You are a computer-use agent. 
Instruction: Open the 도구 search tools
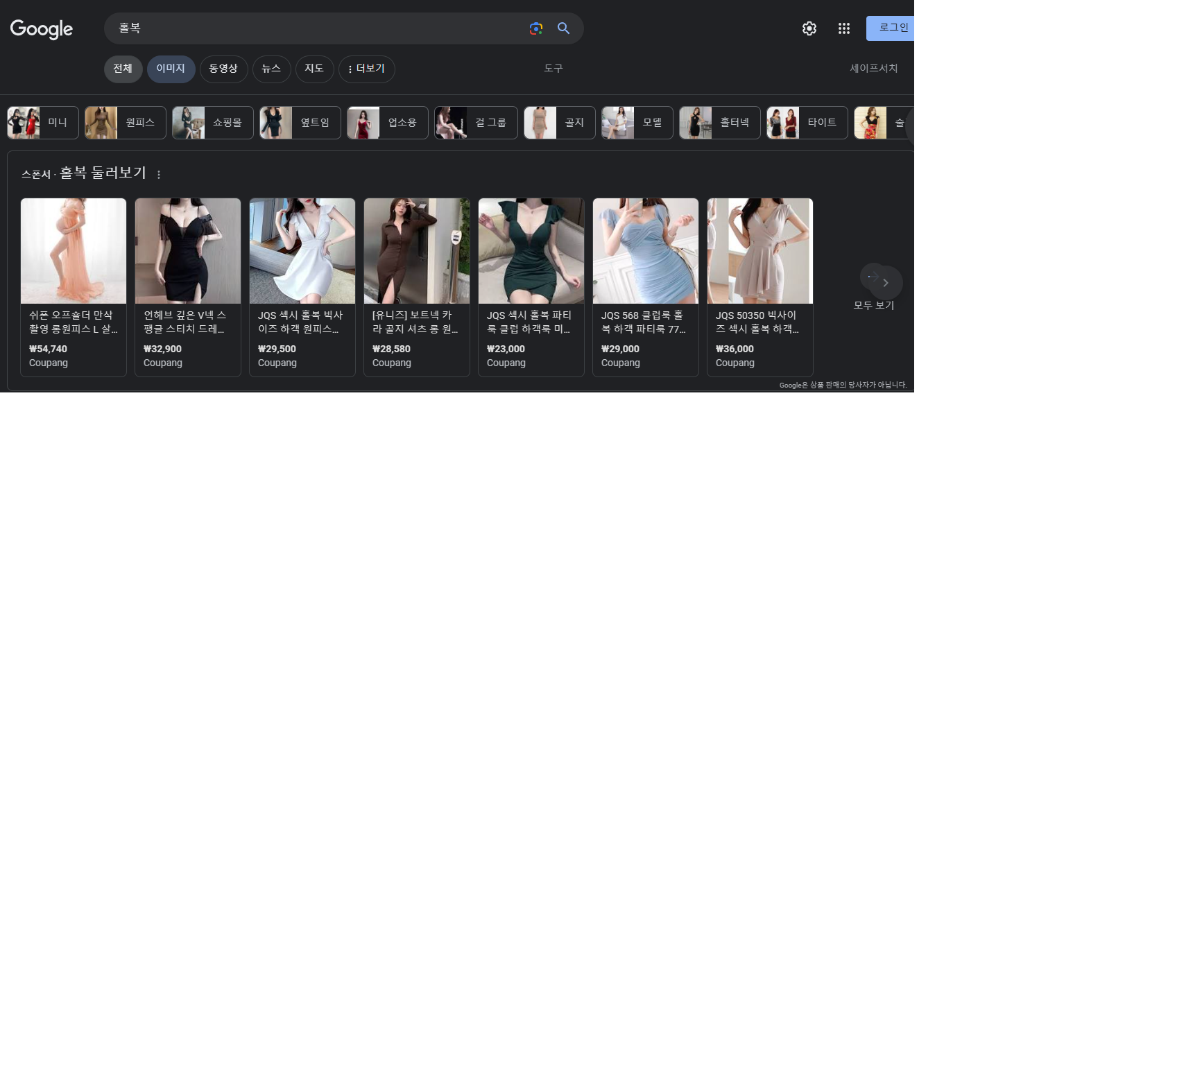(553, 69)
